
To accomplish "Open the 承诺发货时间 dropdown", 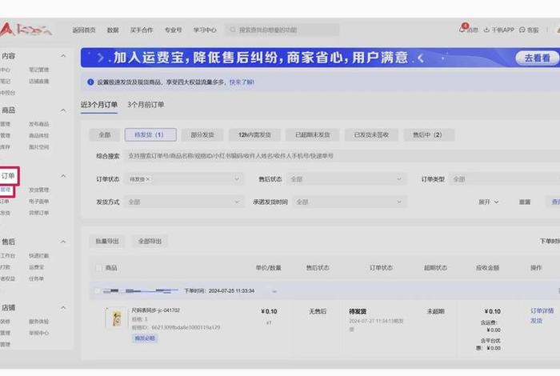I will [x=350, y=202].
